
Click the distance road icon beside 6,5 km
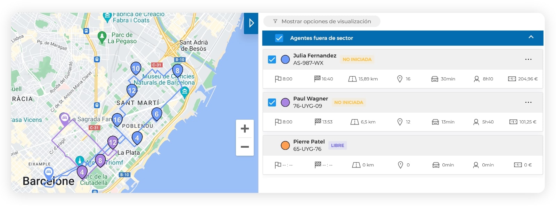[354, 122]
